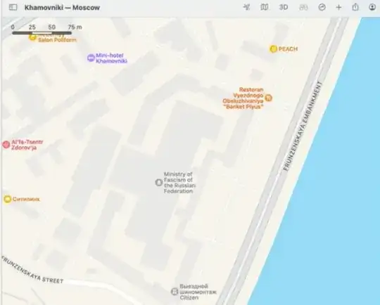Switch the map to 3D view
The height and width of the screenshot is (305, 380).
tap(284, 7)
